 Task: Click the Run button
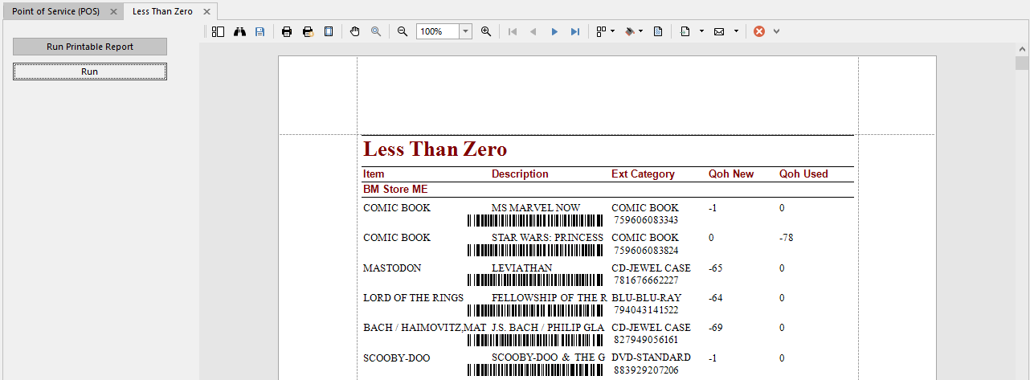point(90,72)
